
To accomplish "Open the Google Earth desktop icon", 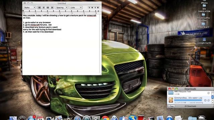I will coord(204,41).
